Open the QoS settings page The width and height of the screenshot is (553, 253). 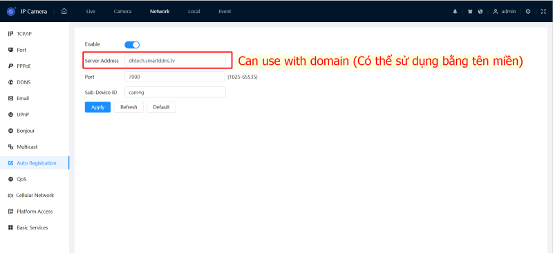click(x=35, y=179)
